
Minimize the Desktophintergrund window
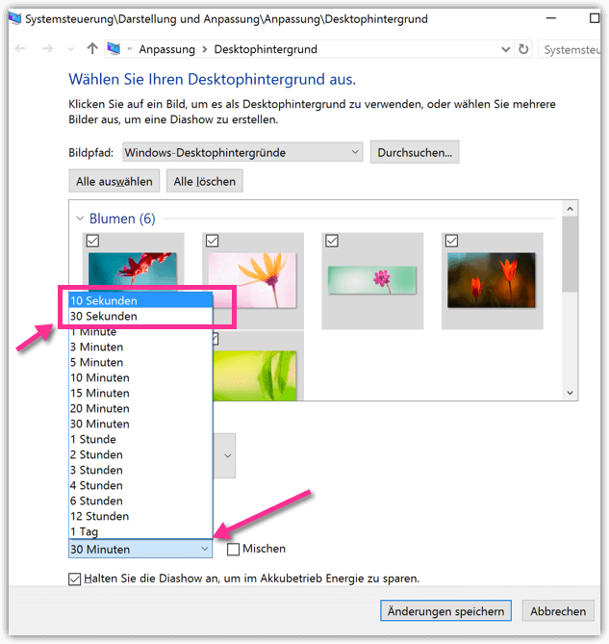[551, 18]
